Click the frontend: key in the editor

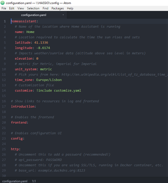coord(20,122)
